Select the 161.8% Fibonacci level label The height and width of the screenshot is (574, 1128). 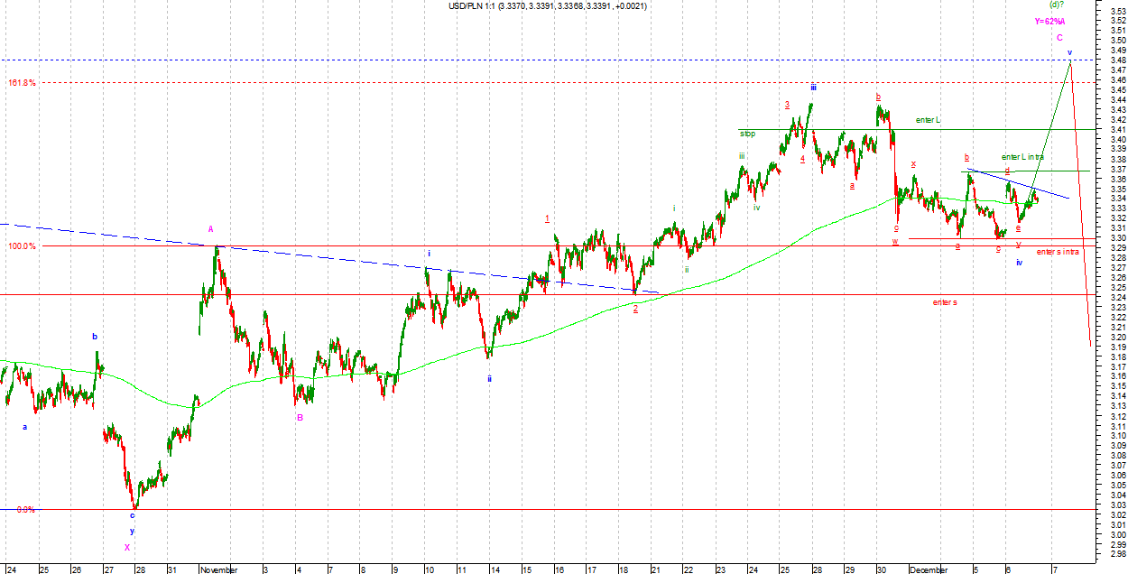(23, 83)
